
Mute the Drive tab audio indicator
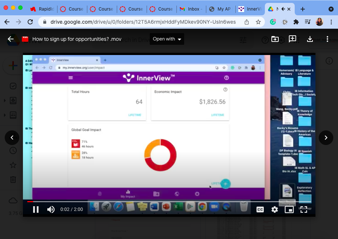[283, 9]
